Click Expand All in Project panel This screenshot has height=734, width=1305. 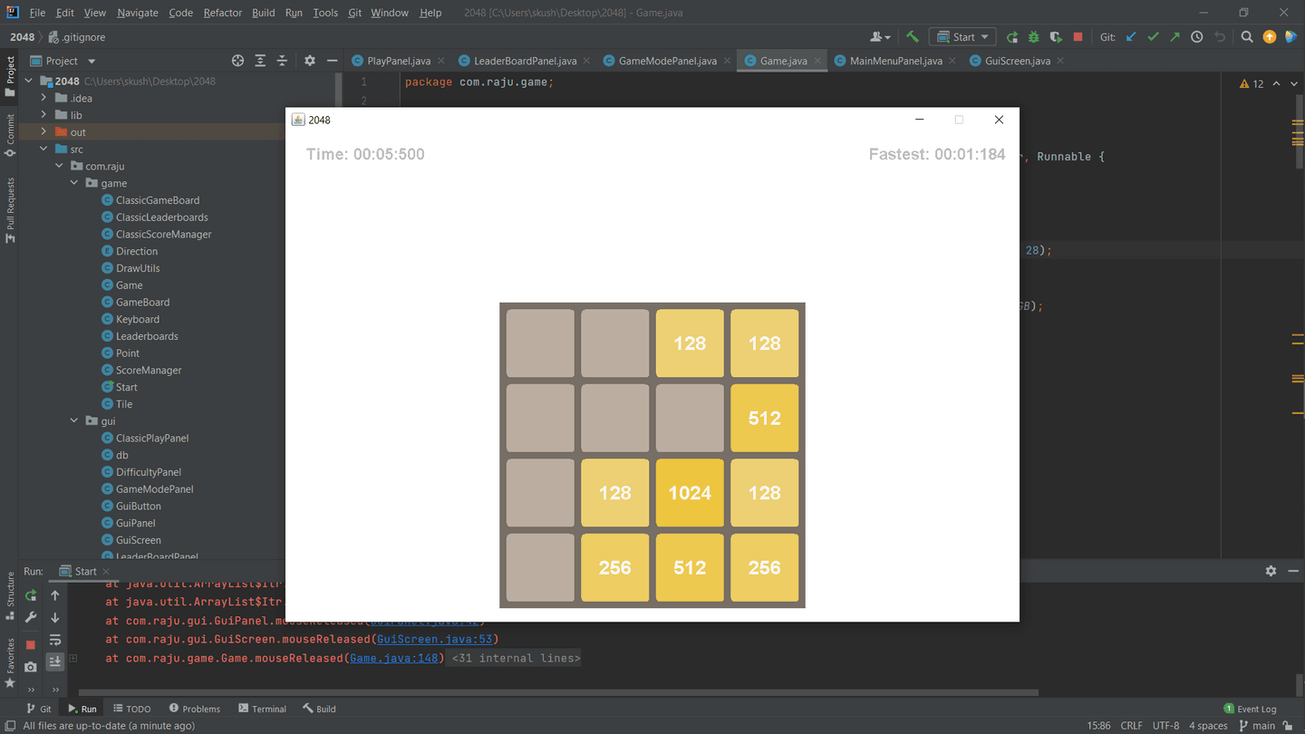(260, 61)
